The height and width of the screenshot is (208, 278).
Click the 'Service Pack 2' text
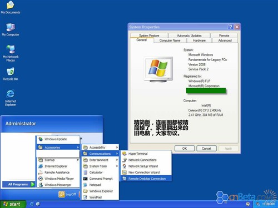point(198,69)
